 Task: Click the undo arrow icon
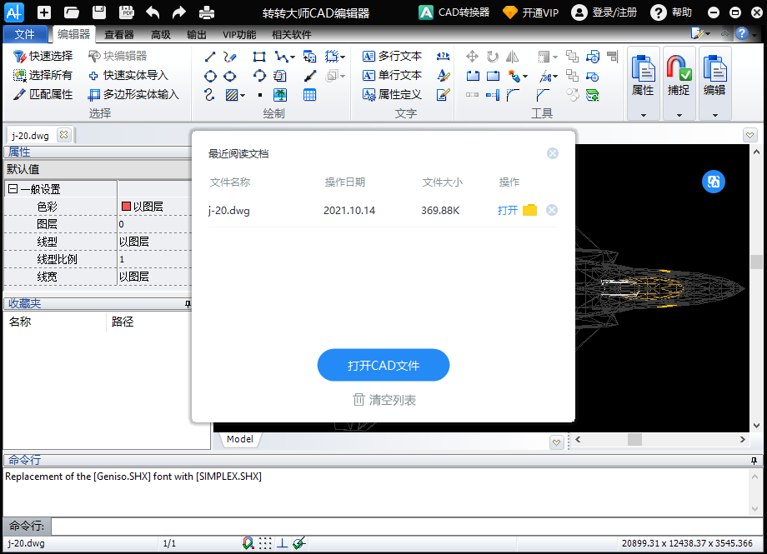(x=153, y=12)
